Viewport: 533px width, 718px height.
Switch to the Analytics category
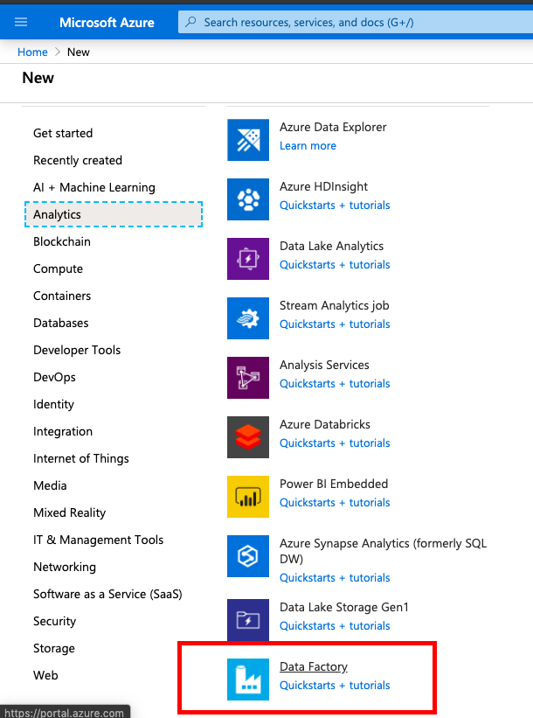pyautogui.click(x=58, y=214)
